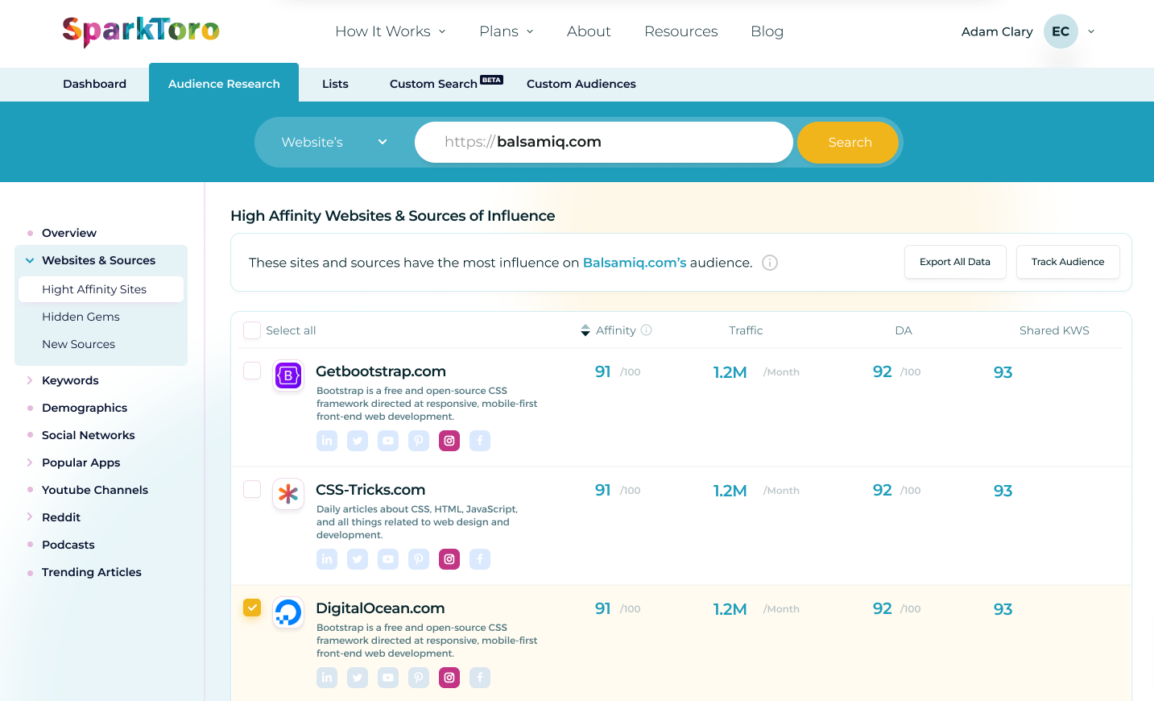Expand the Keywords section

[x=30, y=380]
